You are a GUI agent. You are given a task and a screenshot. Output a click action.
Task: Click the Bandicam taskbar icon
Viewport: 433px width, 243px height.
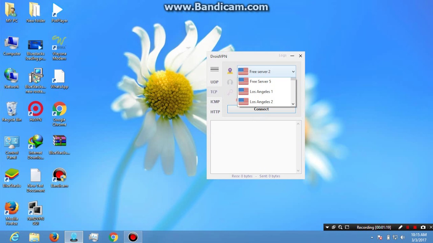[133, 237]
